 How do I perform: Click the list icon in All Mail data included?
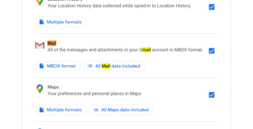tap(90, 66)
